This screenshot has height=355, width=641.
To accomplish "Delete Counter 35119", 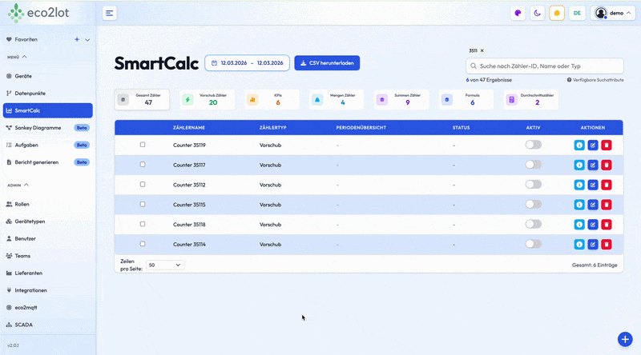I will pos(607,145).
